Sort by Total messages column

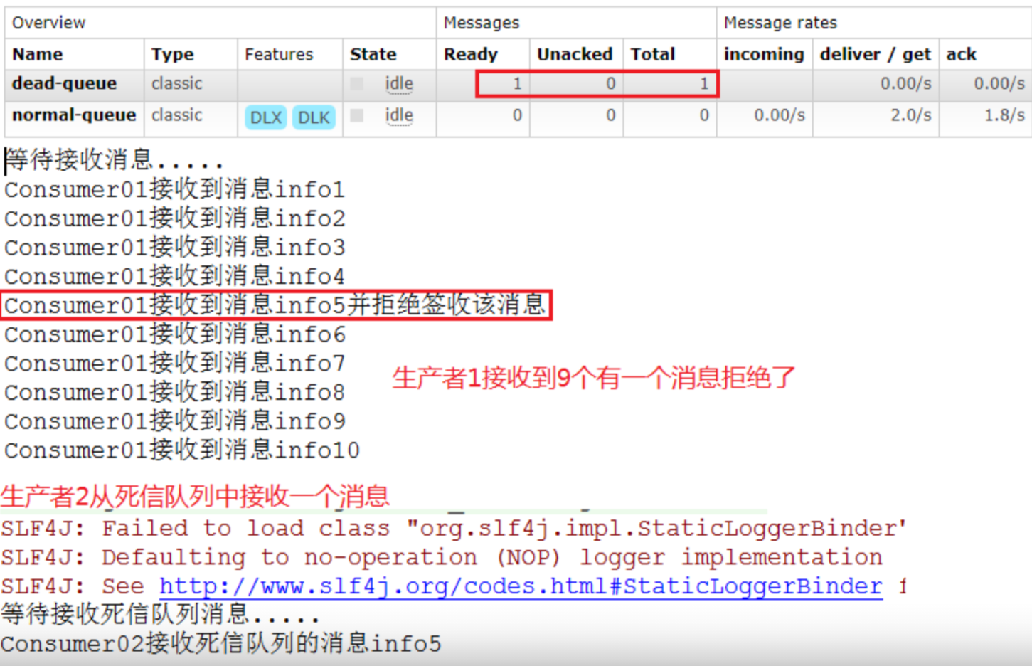coord(652,54)
